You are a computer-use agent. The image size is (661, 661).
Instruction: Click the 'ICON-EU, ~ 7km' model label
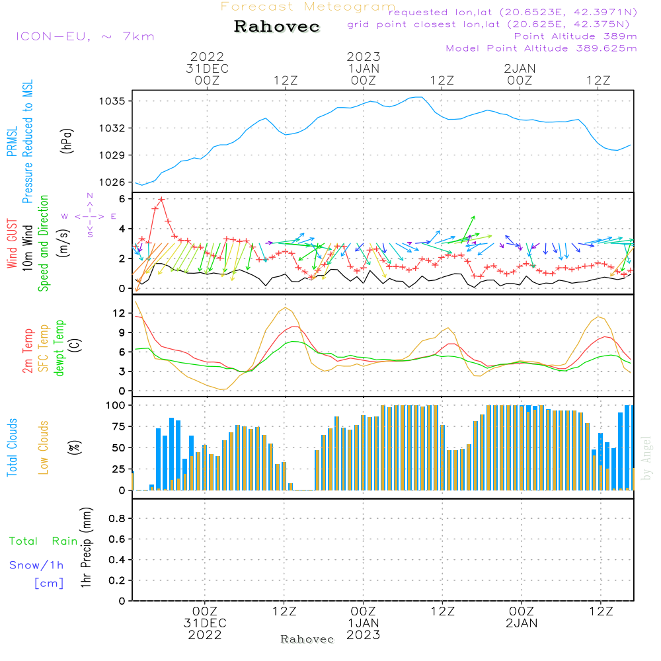[85, 36]
